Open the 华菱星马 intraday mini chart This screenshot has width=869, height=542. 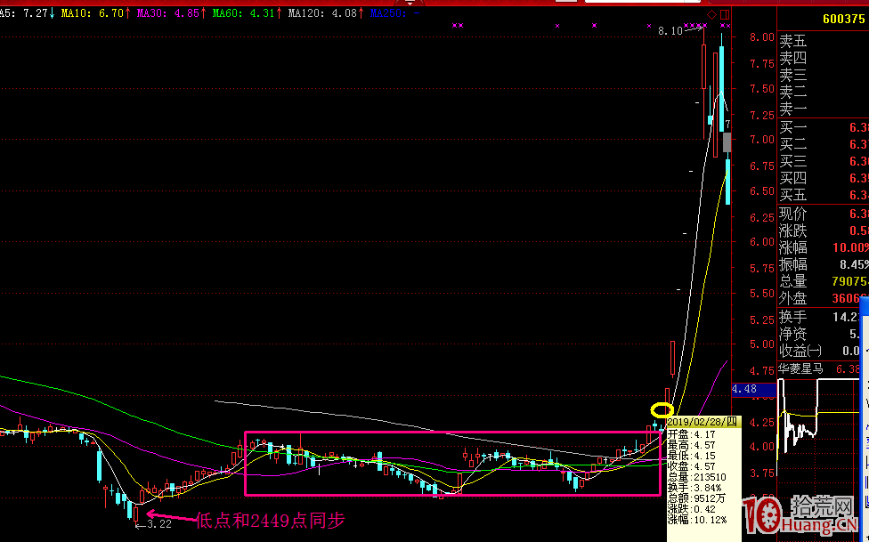[818, 426]
